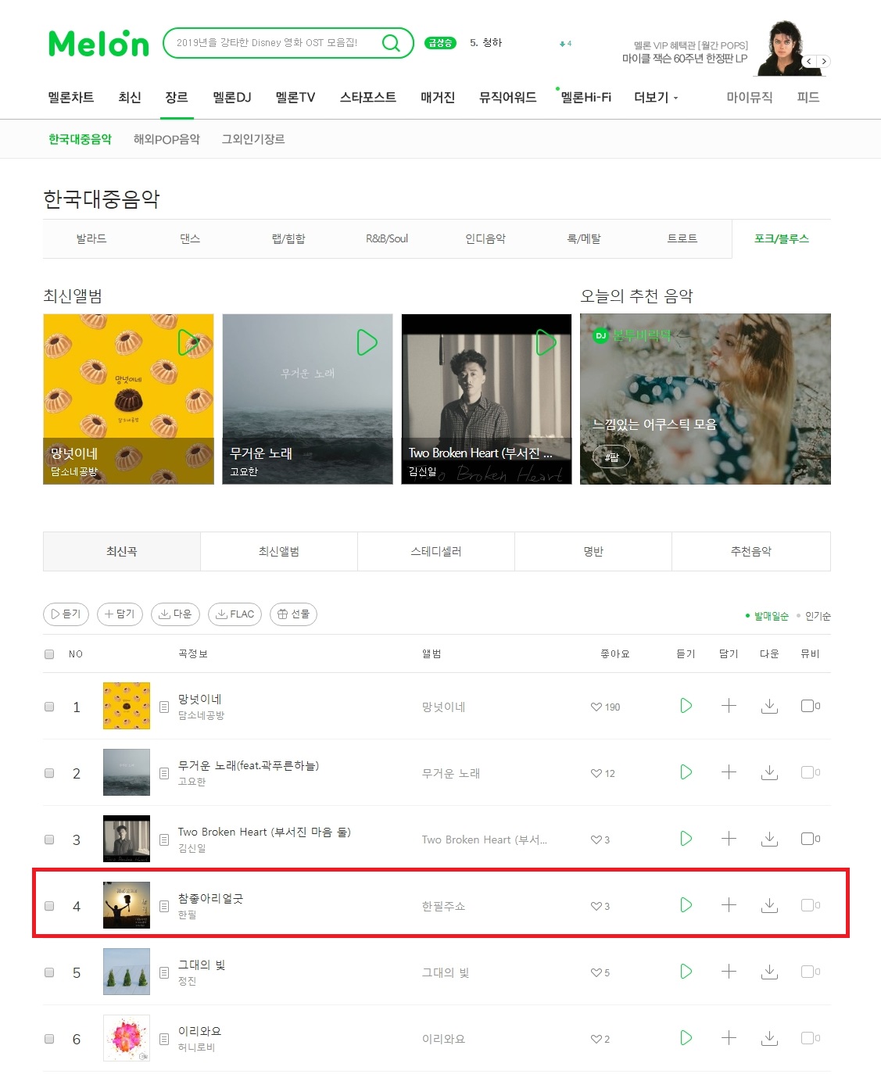Play the song 망넛이네 in row 1
The height and width of the screenshot is (1074, 881).
[686, 706]
